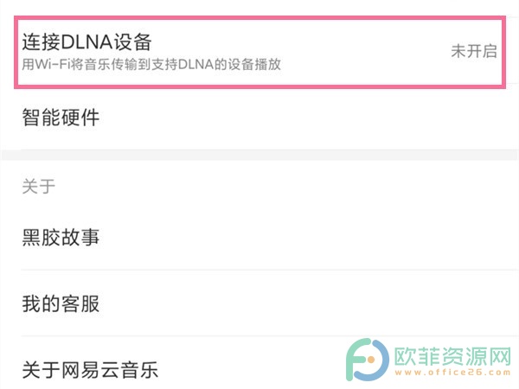The width and height of the screenshot is (519, 389).
Task: Click the DLNA Wi-Fi description subtitle text
Action: point(151,64)
